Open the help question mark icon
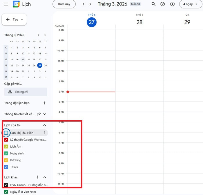This screenshot has width=203, height=195. [163, 4]
